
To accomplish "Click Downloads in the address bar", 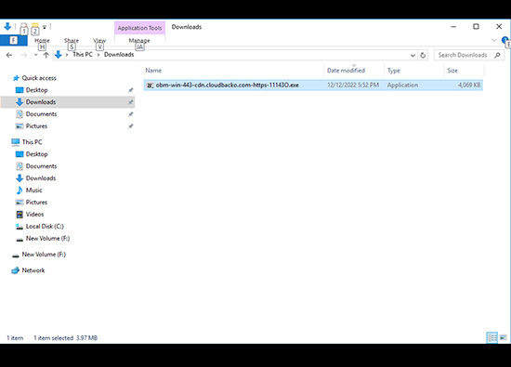I will pos(119,55).
